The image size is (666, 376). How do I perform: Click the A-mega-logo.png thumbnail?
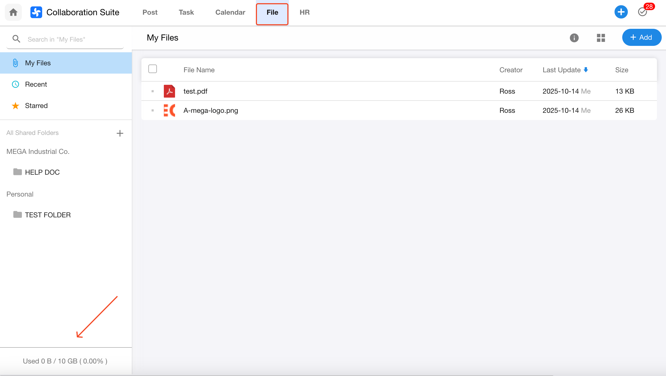[x=169, y=110]
